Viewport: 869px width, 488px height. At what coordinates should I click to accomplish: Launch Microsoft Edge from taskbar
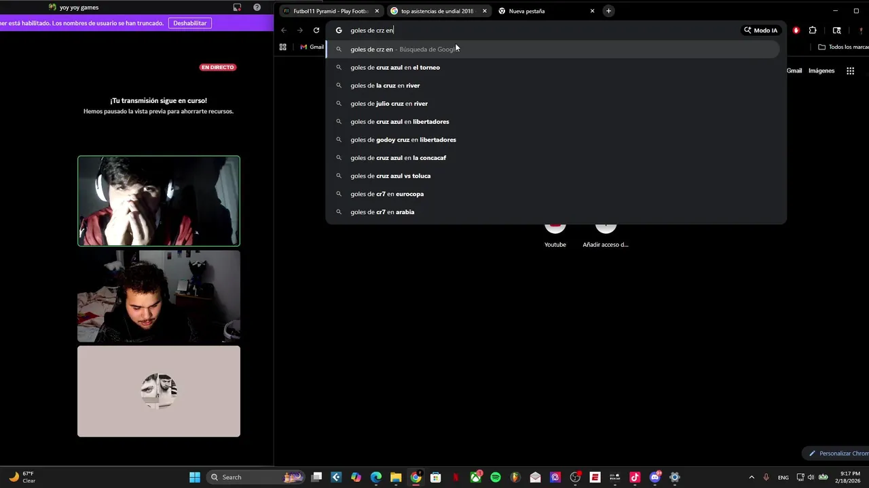tap(376, 477)
